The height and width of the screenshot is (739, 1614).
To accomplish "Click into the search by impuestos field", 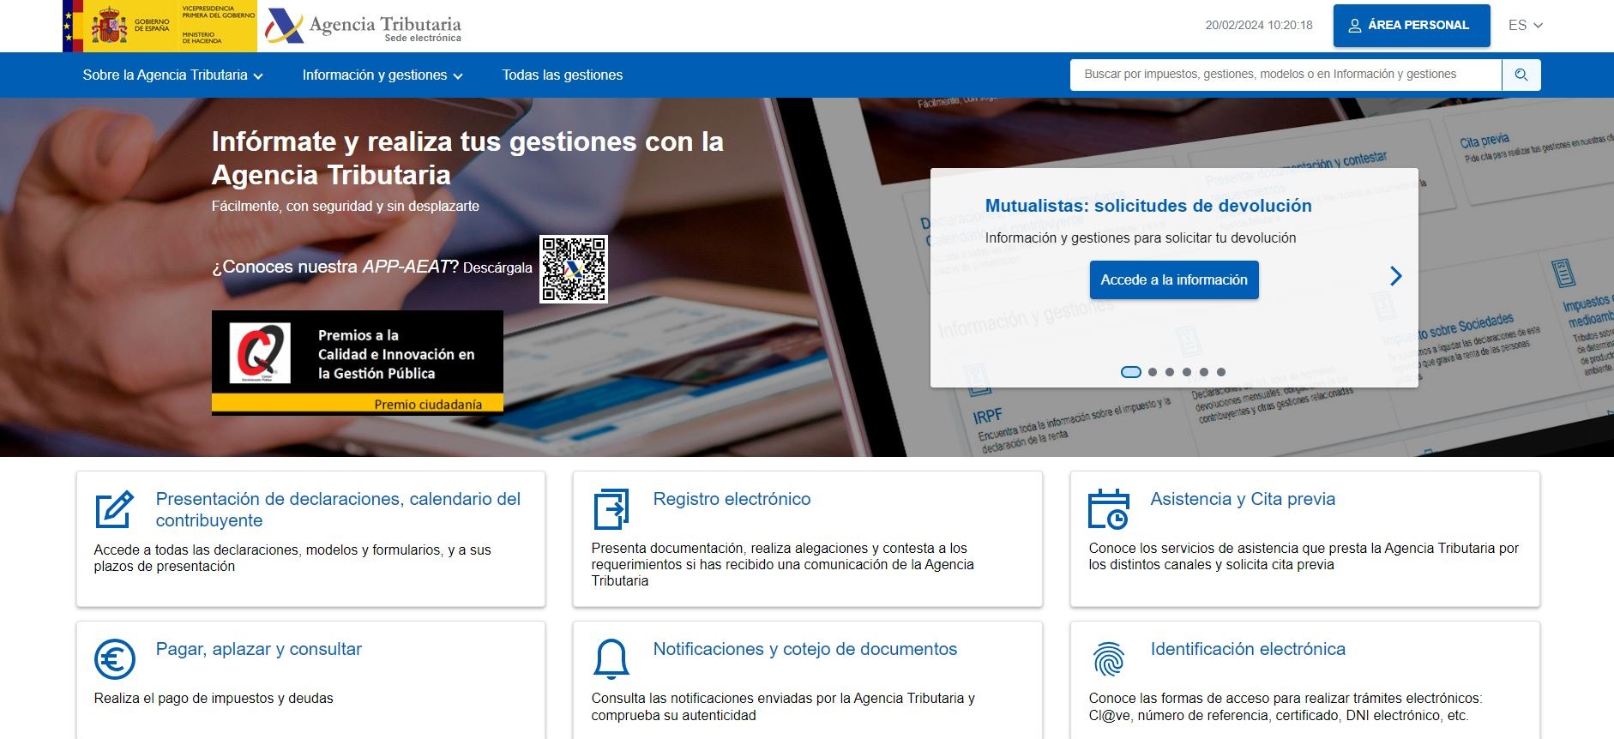I will (x=1286, y=75).
